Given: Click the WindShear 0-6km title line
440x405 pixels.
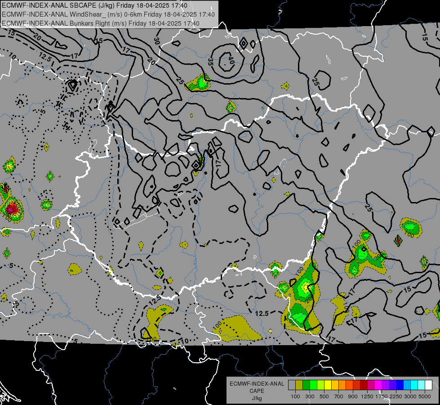Looking at the screenshot, I should click(x=108, y=14).
